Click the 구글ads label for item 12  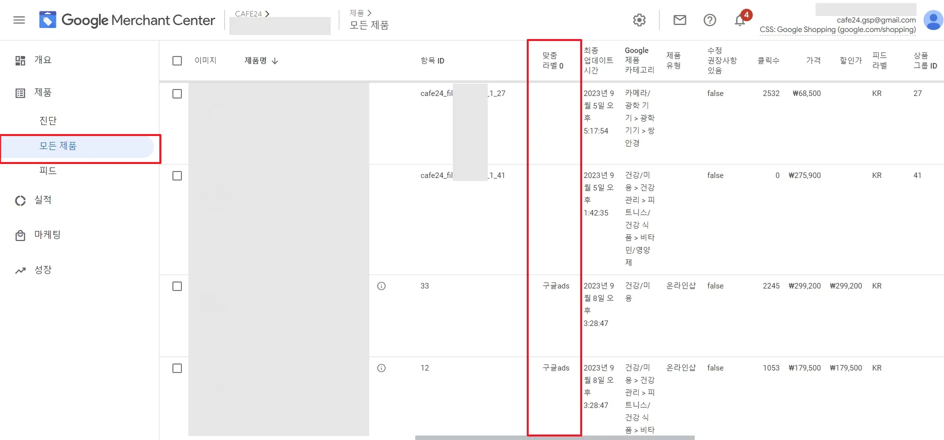pyautogui.click(x=556, y=368)
